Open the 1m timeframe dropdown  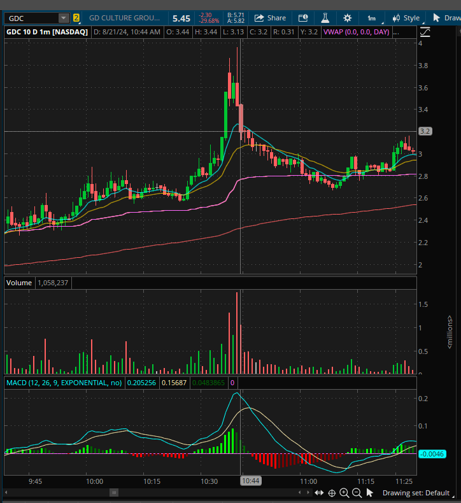point(373,18)
